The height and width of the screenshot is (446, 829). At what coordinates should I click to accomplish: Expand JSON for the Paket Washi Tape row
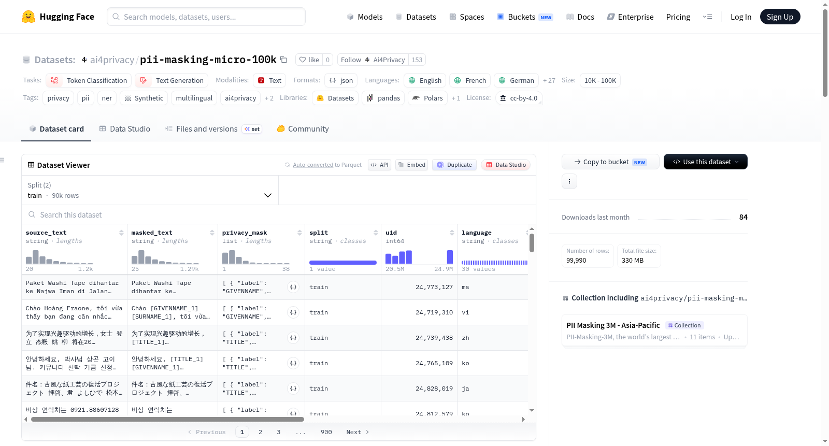coord(293,287)
